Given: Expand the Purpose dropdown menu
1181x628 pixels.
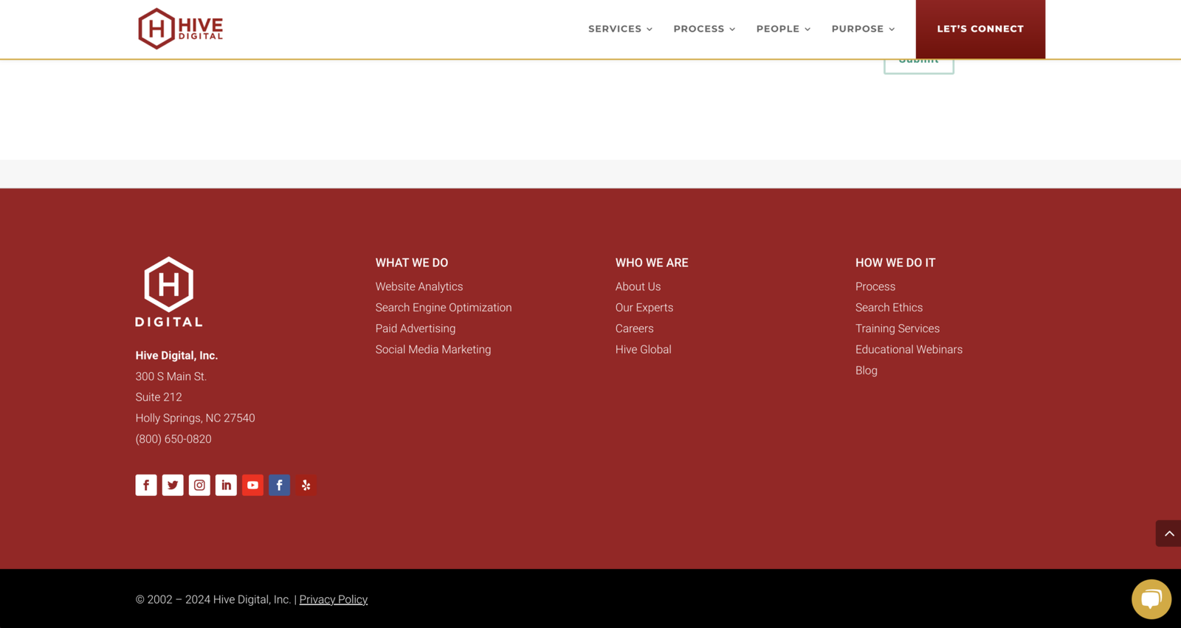Looking at the screenshot, I should click(863, 29).
